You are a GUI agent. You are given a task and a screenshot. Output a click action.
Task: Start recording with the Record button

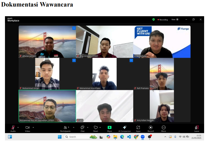(151, 128)
